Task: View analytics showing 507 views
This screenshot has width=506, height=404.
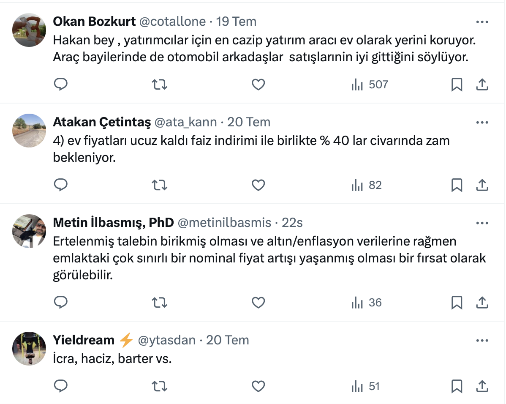Action: 370,85
